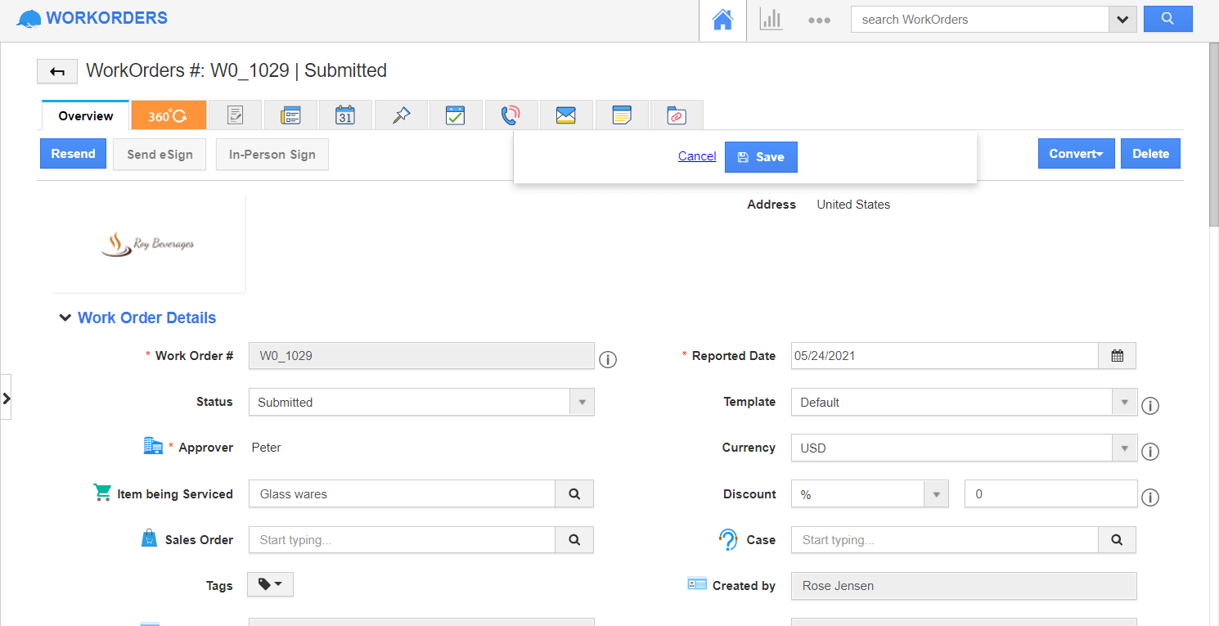Open the Convert dropdown button
The height and width of the screenshot is (626, 1219).
[x=1076, y=154]
